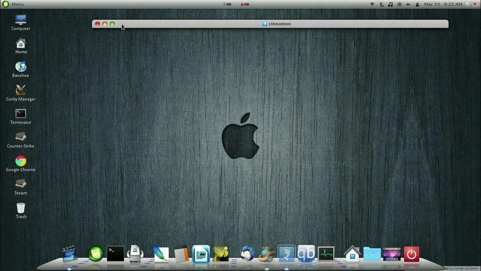Launch Google Chrome from the desktop

pos(21,164)
